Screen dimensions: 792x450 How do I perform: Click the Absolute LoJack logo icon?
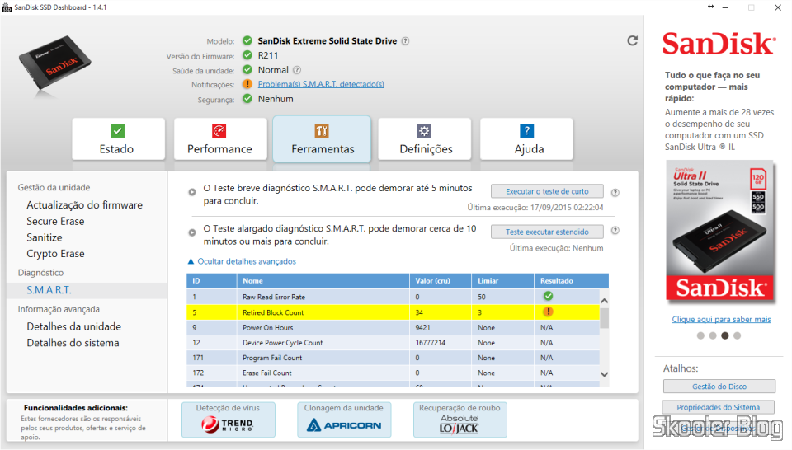coord(459,424)
